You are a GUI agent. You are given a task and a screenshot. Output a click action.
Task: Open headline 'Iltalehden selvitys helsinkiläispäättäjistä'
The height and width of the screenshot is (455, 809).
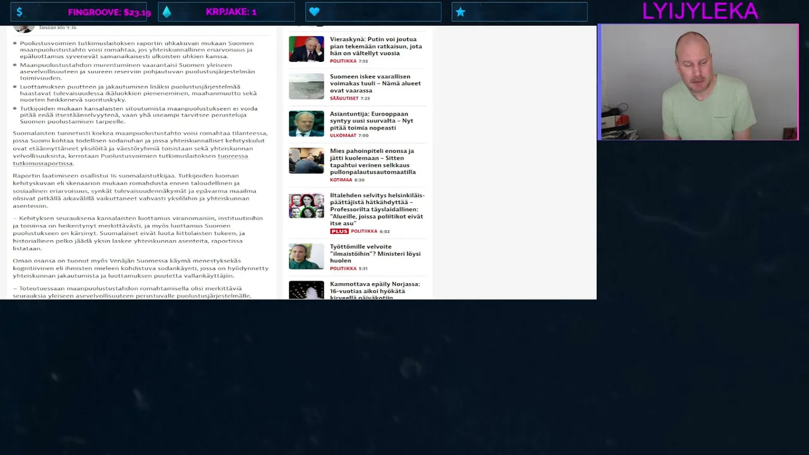coord(377,209)
